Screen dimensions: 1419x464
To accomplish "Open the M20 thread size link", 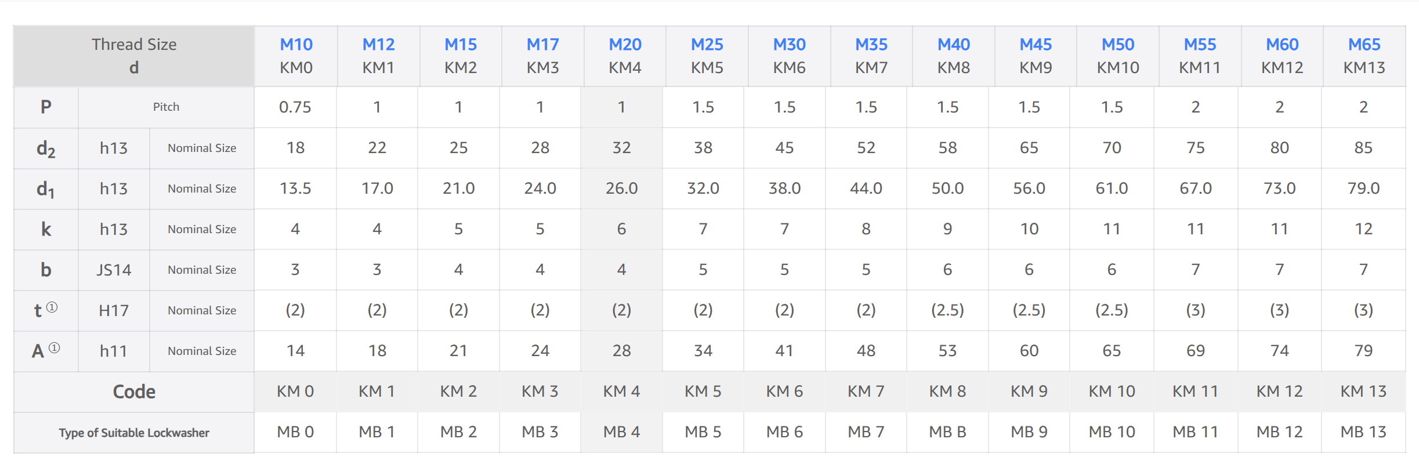I will tap(625, 45).
